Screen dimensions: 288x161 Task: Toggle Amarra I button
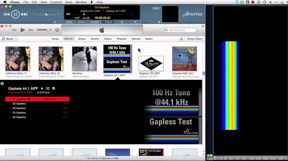point(60,22)
